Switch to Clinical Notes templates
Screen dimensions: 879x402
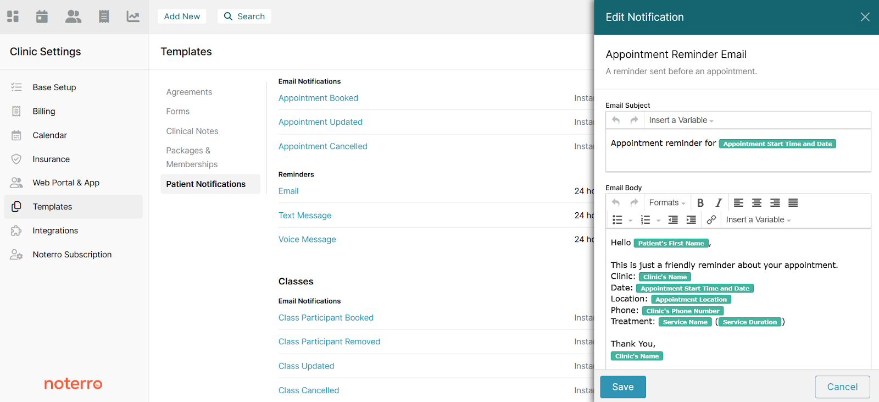coord(192,131)
